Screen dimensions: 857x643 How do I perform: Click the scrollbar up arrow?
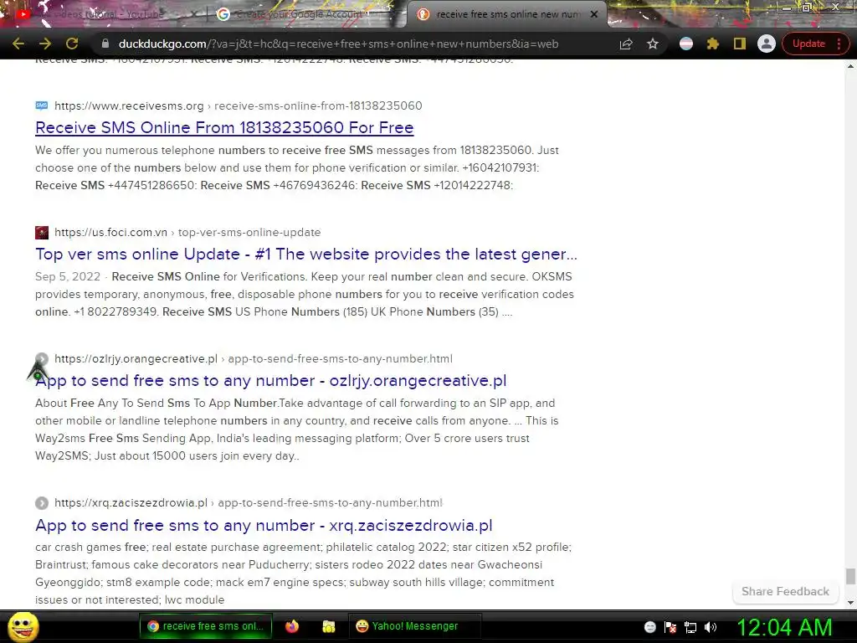(850, 66)
